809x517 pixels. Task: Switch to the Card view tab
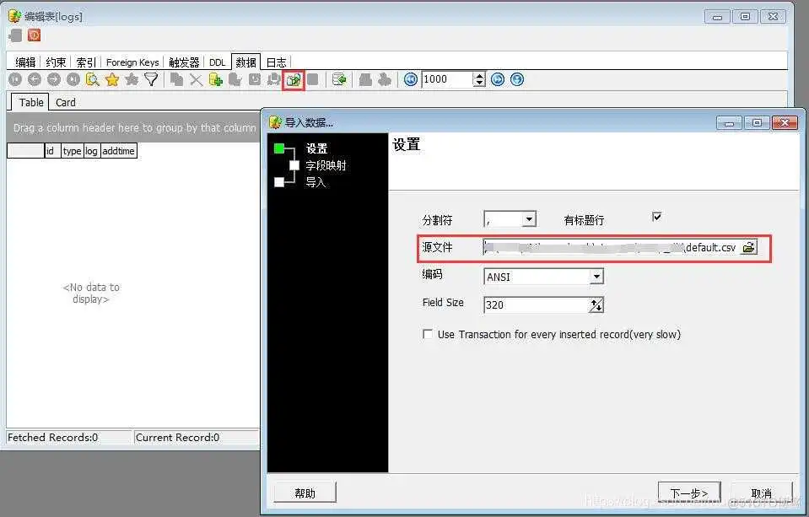pos(66,103)
